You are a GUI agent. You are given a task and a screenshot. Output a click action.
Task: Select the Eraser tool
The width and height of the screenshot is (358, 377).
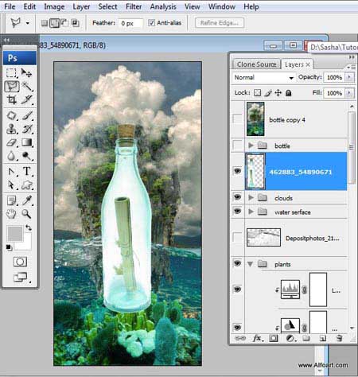[12, 142]
